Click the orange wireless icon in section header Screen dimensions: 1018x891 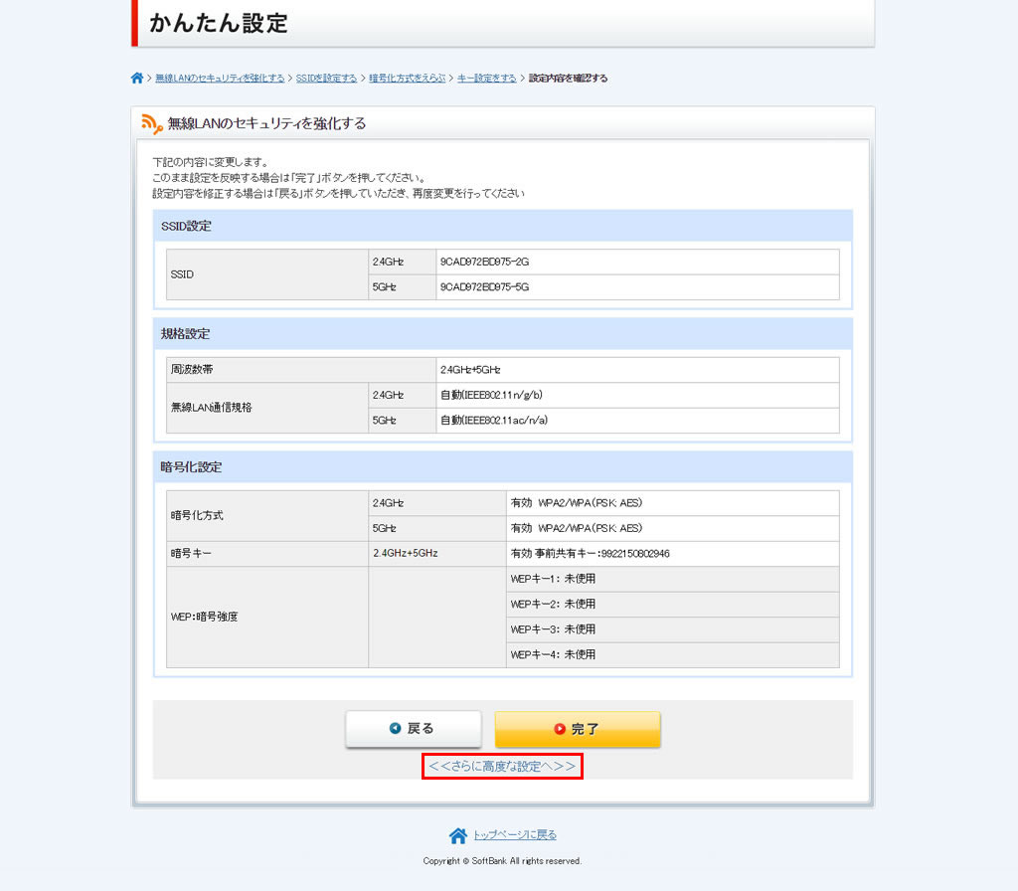(x=151, y=123)
